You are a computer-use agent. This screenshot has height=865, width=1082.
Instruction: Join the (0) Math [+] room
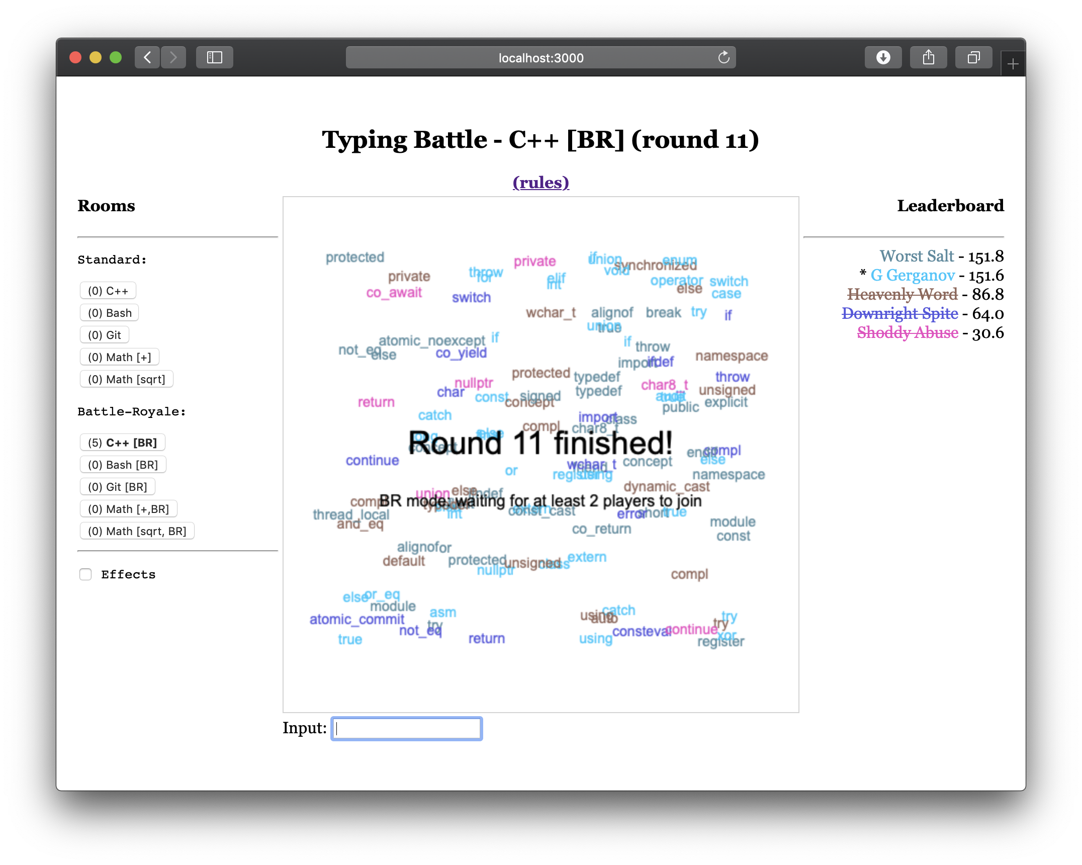point(120,357)
